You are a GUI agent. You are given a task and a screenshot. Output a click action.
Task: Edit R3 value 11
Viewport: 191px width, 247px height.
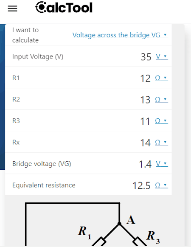coord(145,121)
